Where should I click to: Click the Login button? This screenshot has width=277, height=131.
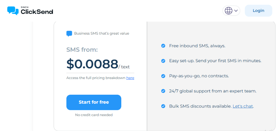point(258,11)
